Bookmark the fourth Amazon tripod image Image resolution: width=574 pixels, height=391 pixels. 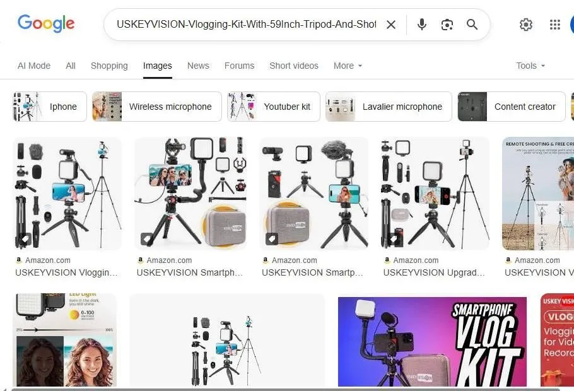click(x=394, y=238)
